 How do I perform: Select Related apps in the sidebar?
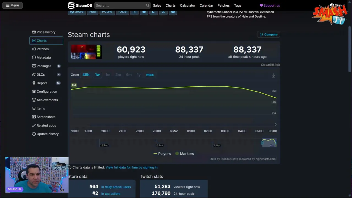tap(46, 125)
